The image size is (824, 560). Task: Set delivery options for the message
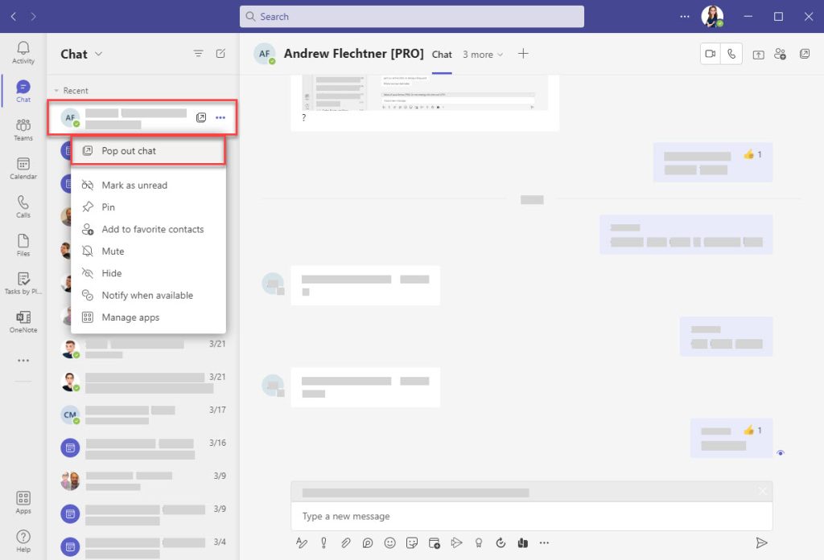point(323,542)
